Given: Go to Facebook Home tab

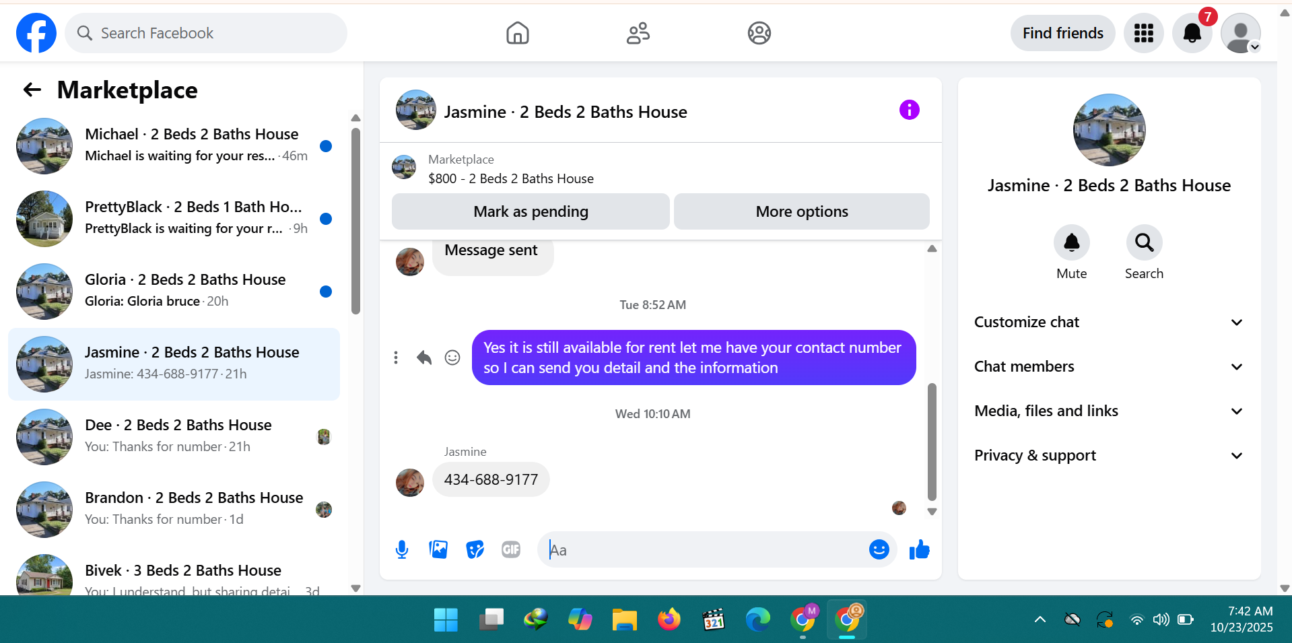Looking at the screenshot, I should pyautogui.click(x=517, y=33).
